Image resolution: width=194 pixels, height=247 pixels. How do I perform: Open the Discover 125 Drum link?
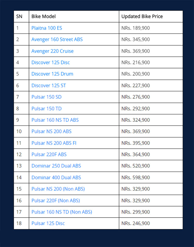pos(52,74)
